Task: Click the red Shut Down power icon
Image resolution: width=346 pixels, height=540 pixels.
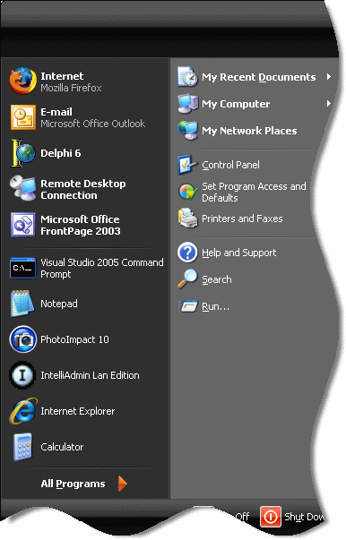Action: point(271,516)
